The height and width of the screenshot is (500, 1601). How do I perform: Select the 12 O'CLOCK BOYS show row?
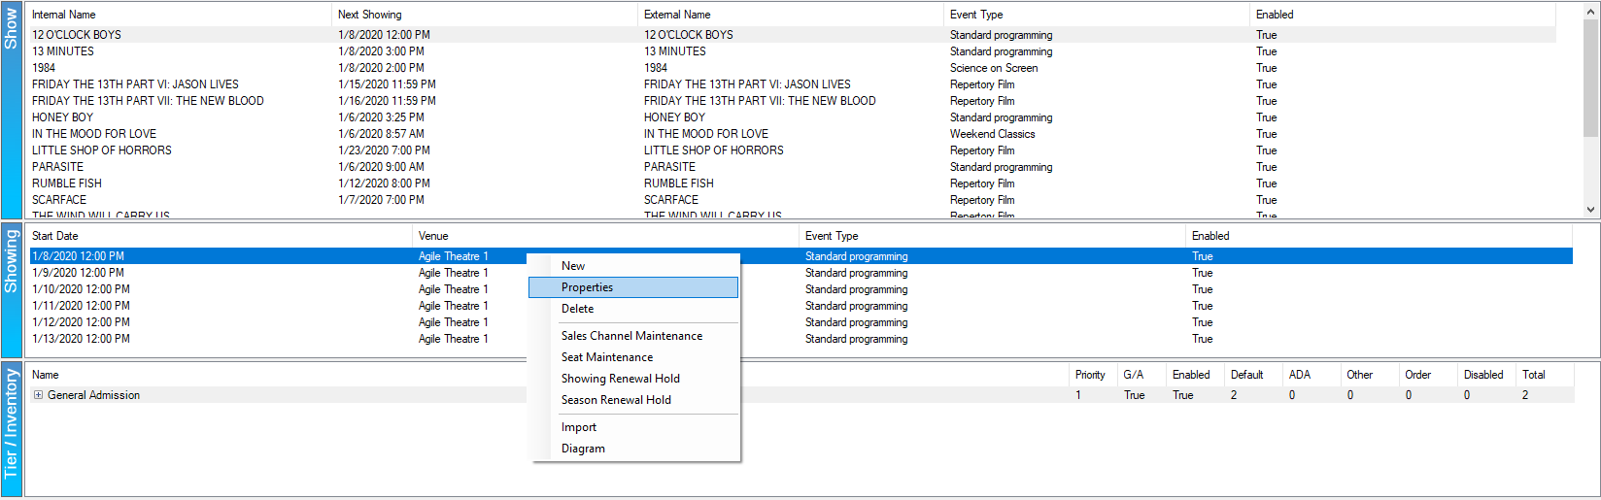[x=792, y=35]
